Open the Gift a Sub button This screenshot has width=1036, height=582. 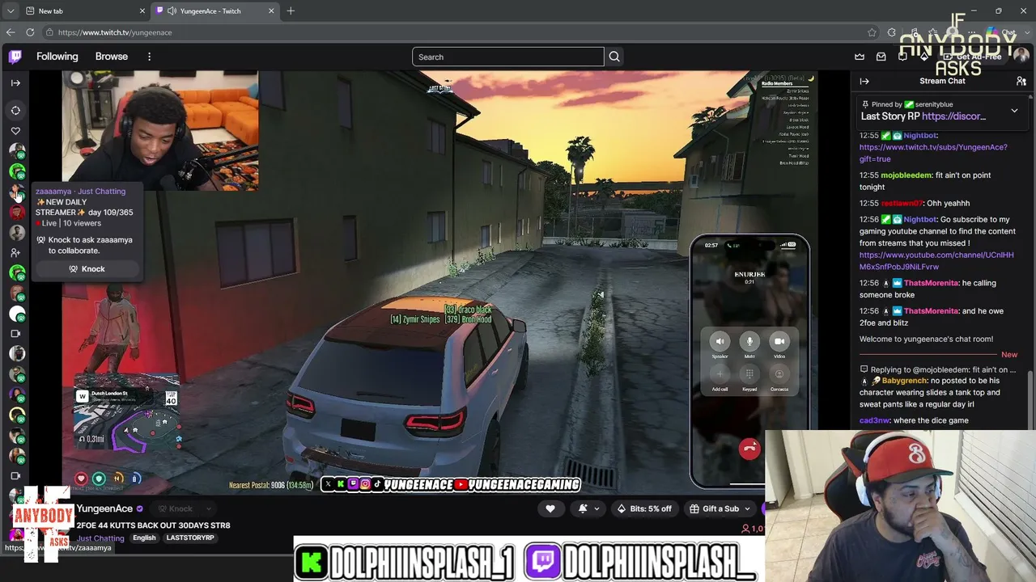[720, 508]
